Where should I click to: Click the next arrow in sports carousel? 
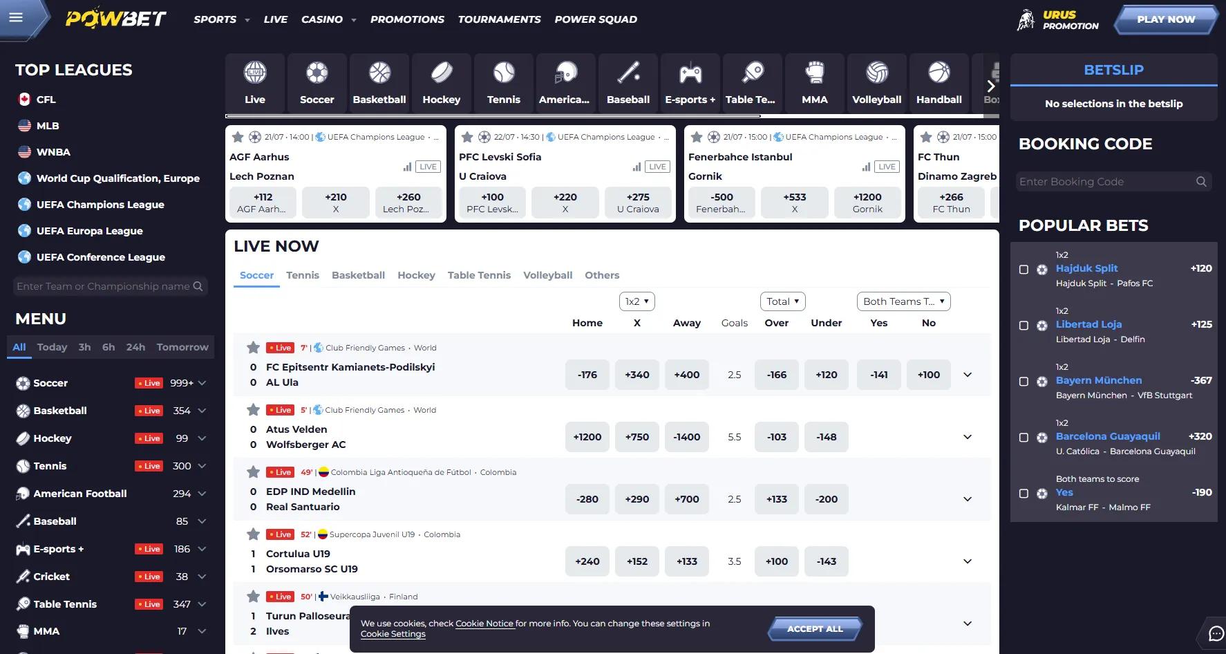click(x=991, y=86)
